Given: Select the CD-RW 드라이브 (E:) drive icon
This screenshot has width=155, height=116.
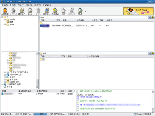Looking at the screenshot, I should pos(8,72).
